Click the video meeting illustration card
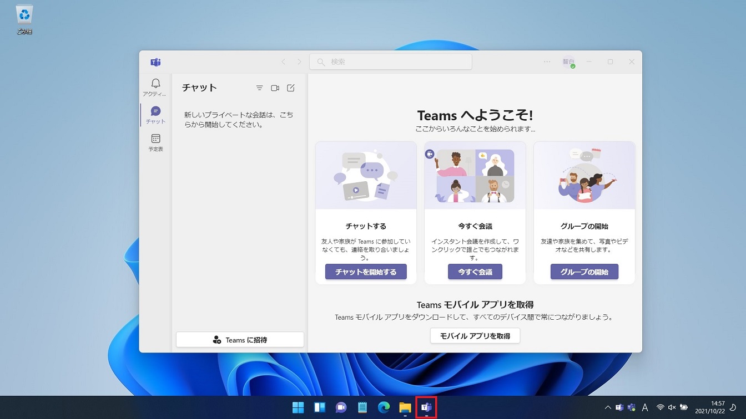 tap(475, 175)
